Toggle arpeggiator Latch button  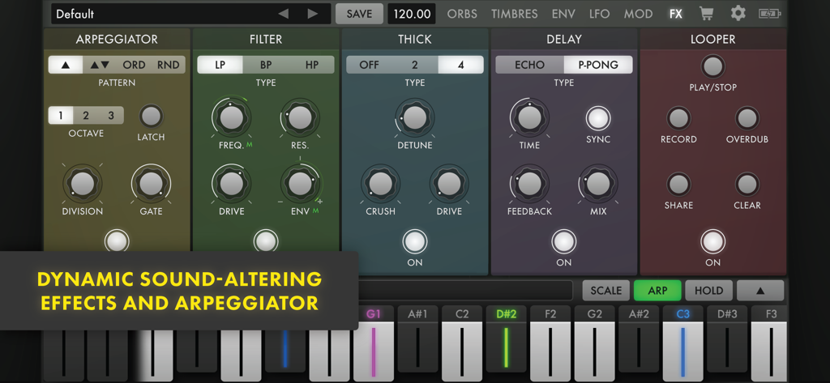pos(152,117)
